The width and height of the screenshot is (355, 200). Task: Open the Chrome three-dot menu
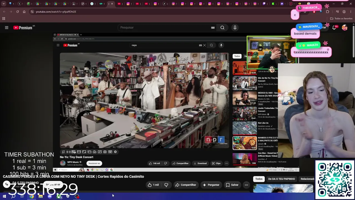(351, 12)
